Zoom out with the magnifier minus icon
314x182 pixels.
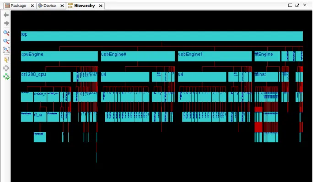point(6,41)
